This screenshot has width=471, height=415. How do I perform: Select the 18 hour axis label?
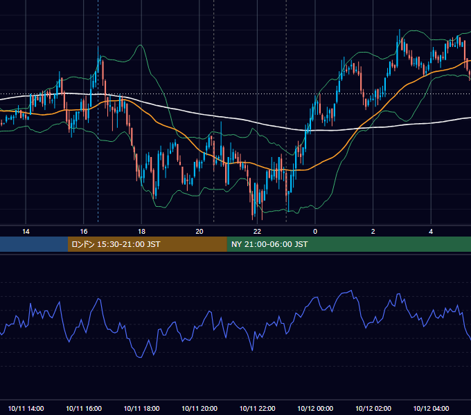point(141,232)
